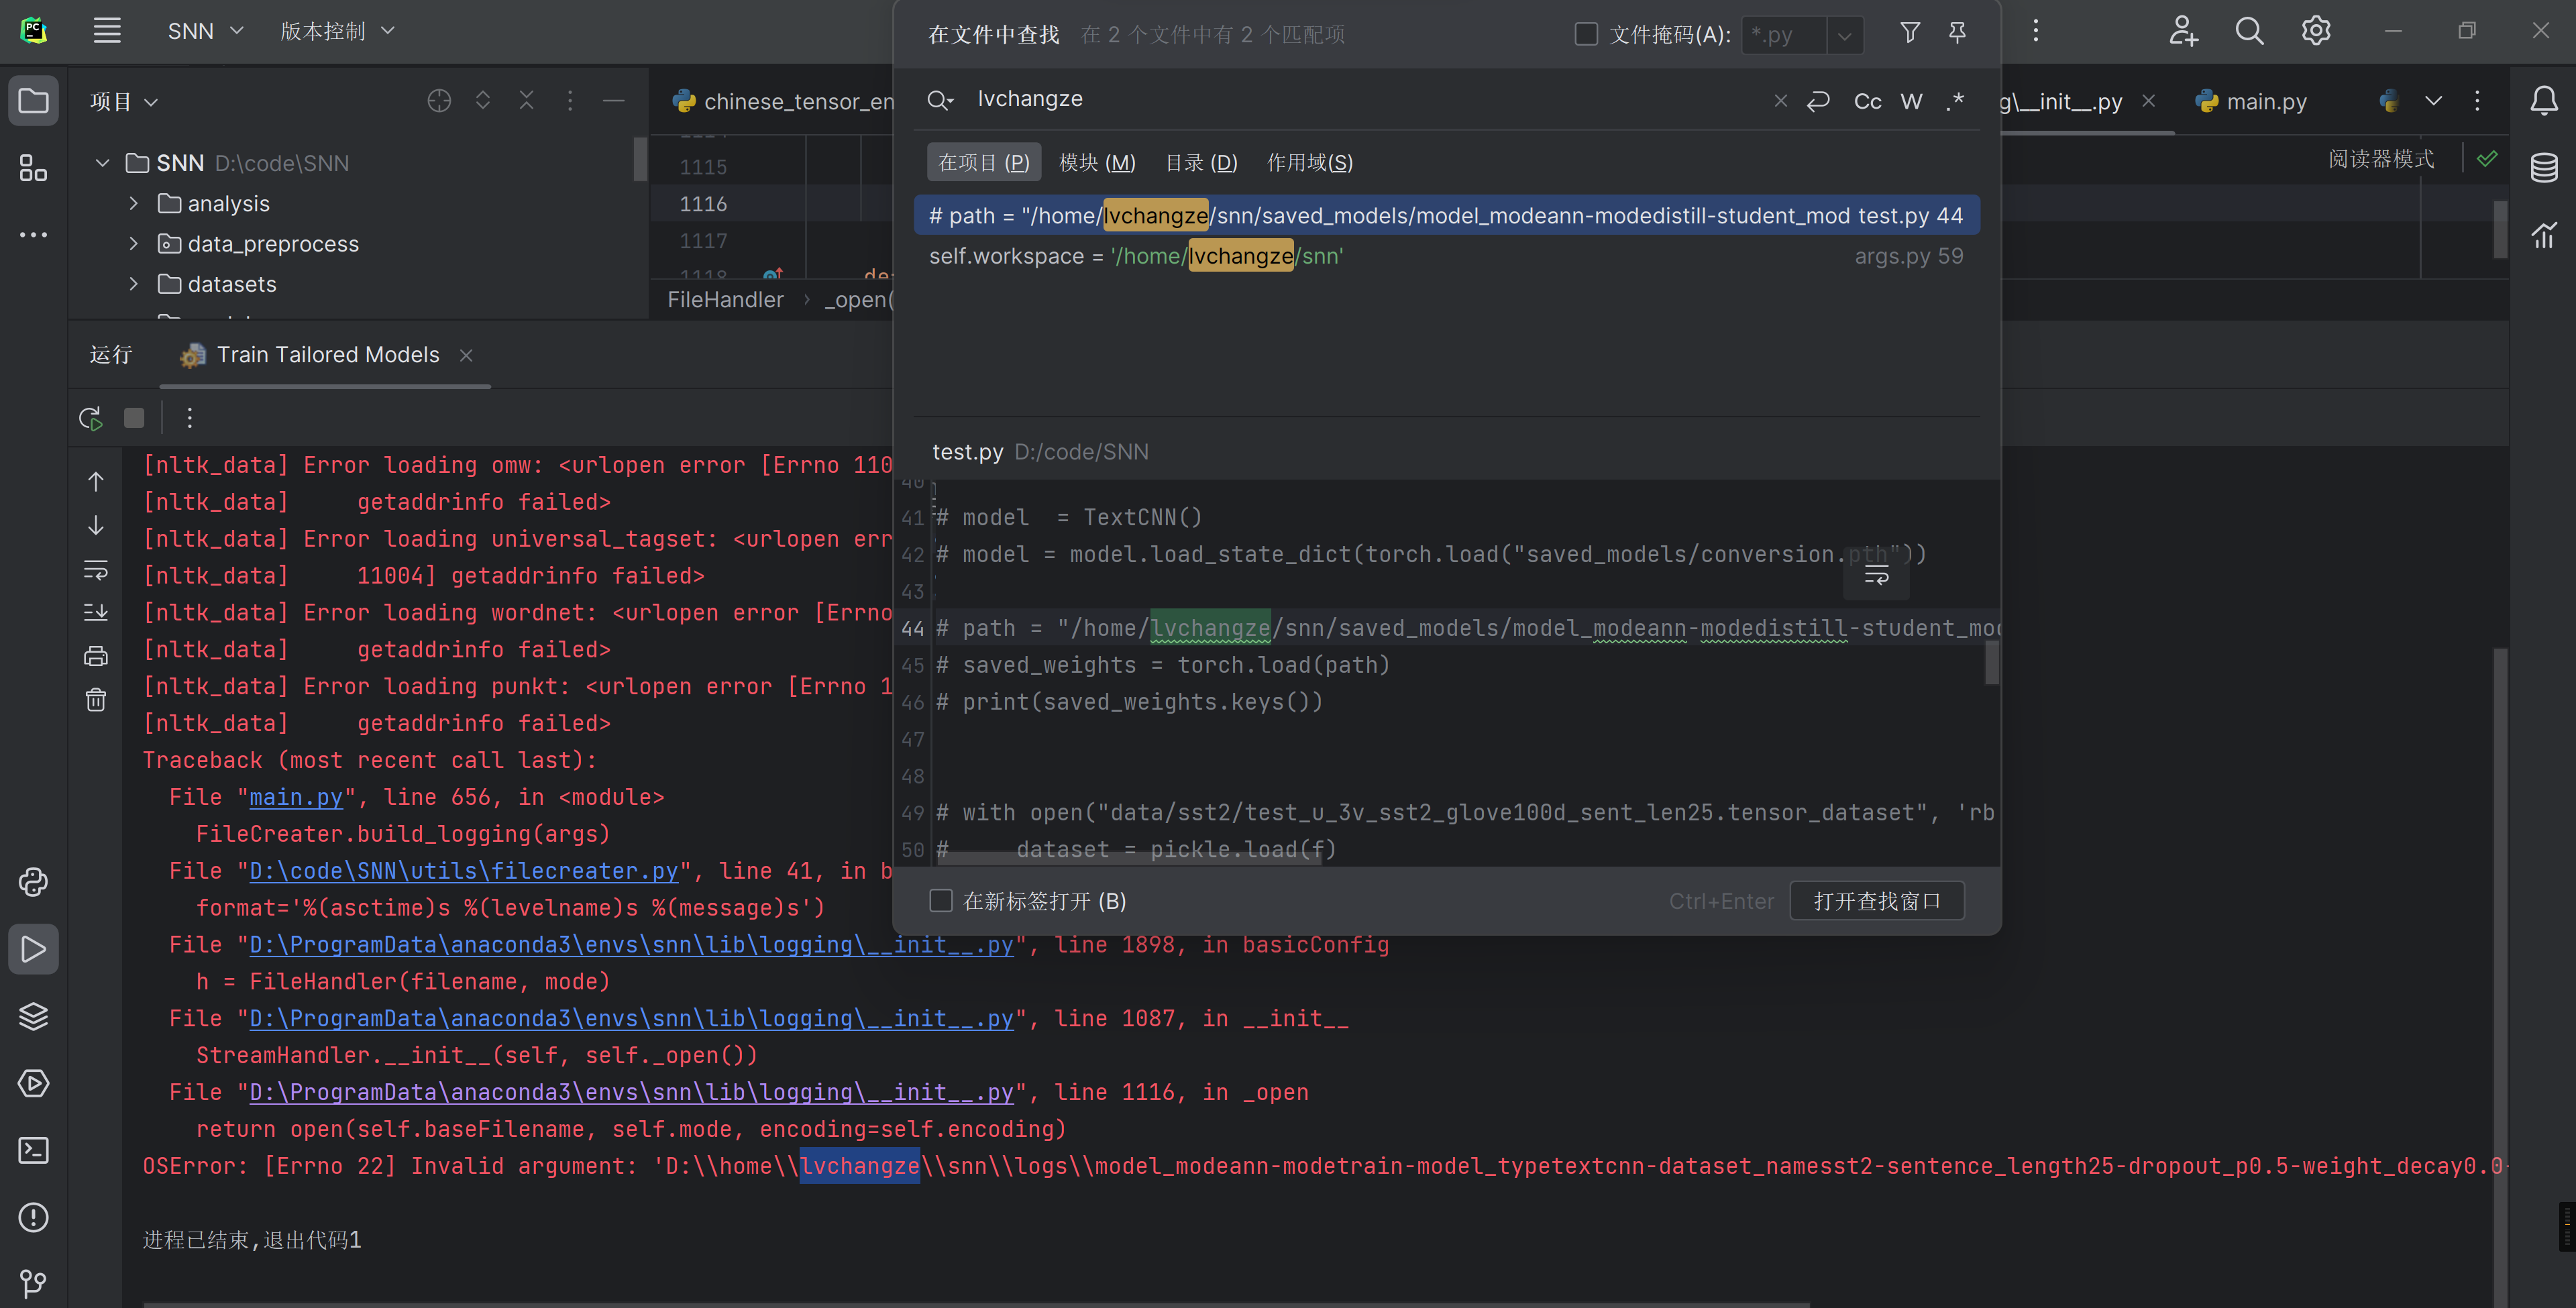
Task: Click Open in Find Window button
Action: point(1876,901)
